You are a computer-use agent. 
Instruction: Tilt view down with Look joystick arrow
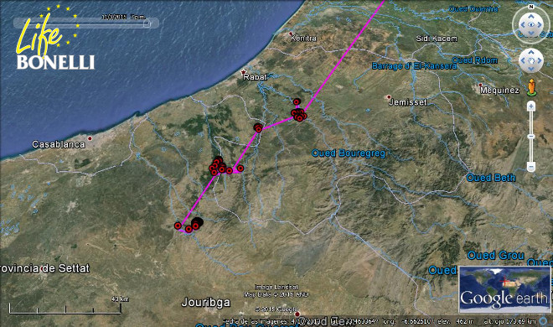531,34
